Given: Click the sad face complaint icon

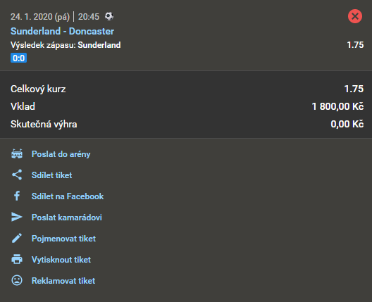Looking at the screenshot, I should pyautogui.click(x=17, y=280).
